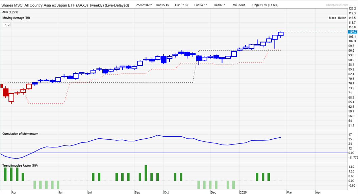The image size is (358, 194).
Task: Click the 'Apr' label at the left of the time axis
Action: [x=14, y=192]
